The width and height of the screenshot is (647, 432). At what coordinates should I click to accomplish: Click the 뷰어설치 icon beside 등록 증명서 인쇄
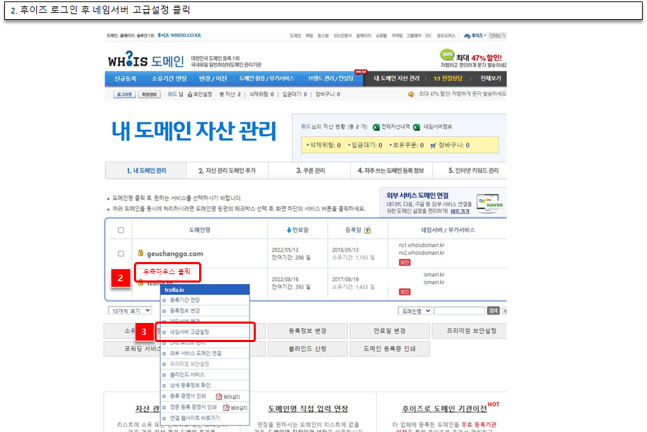pyautogui.click(x=219, y=397)
